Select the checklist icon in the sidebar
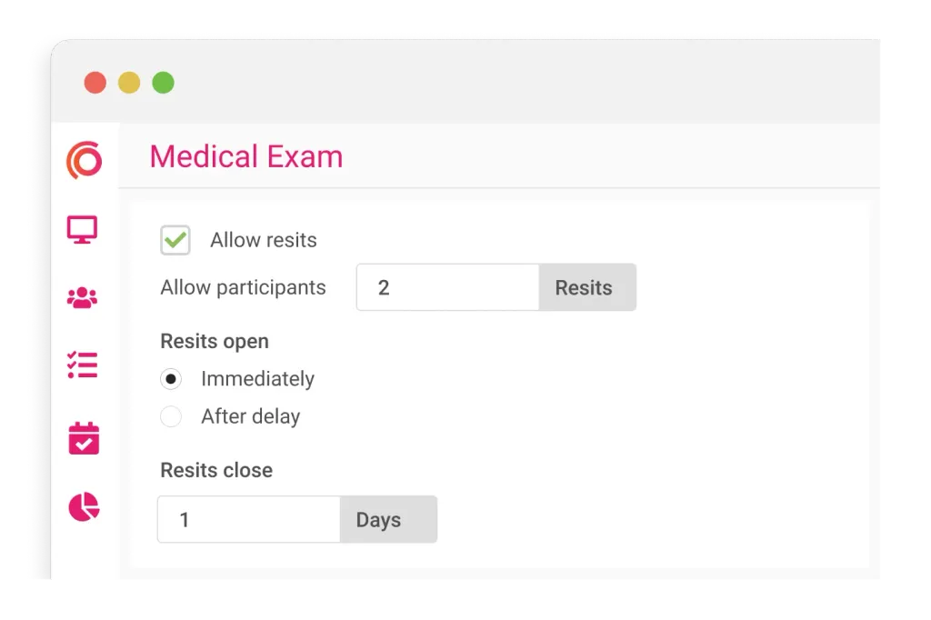Screen dimensions: 931x620 pyautogui.click(x=83, y=365)
